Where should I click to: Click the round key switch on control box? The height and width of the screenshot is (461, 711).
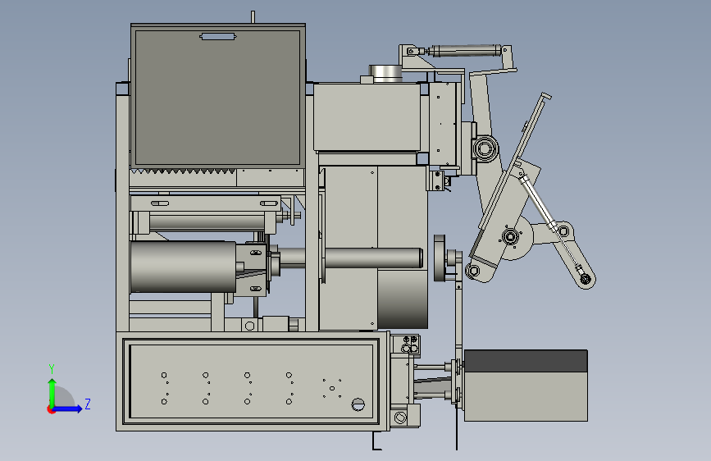[x=358, y=404]
